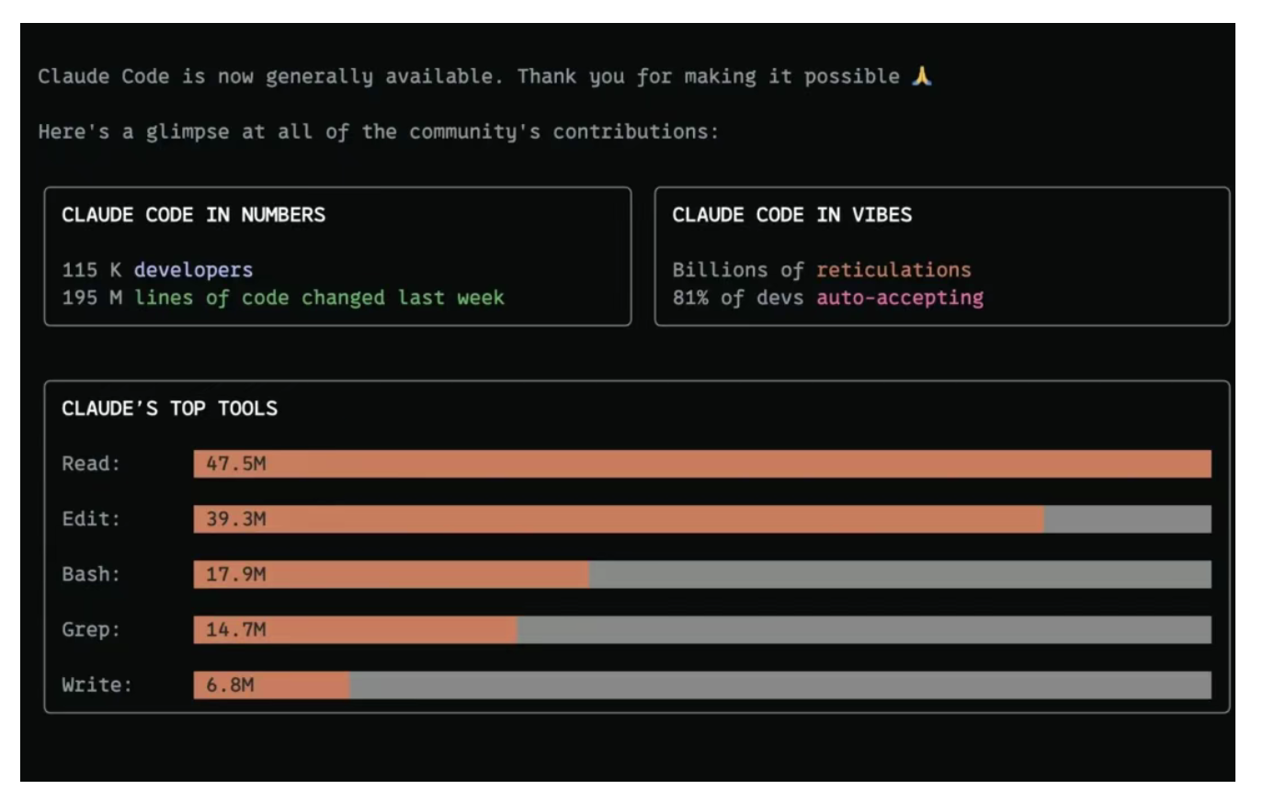The height and width of the screenshot is (801, 1263).
Task: Click the "Write:" tool label
Action: pyautogui.click(x=97, y=684)
